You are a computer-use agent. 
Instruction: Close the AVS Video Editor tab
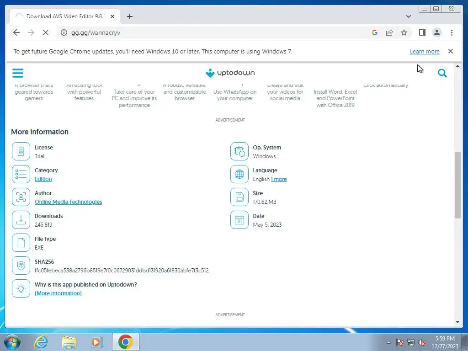(112, 16)
